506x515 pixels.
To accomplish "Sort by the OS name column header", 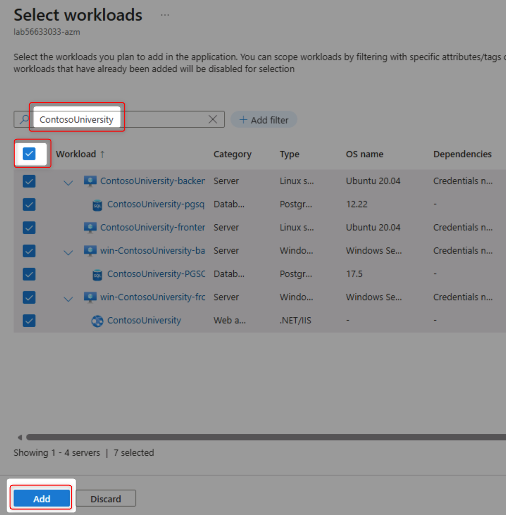I will point(364,154).
